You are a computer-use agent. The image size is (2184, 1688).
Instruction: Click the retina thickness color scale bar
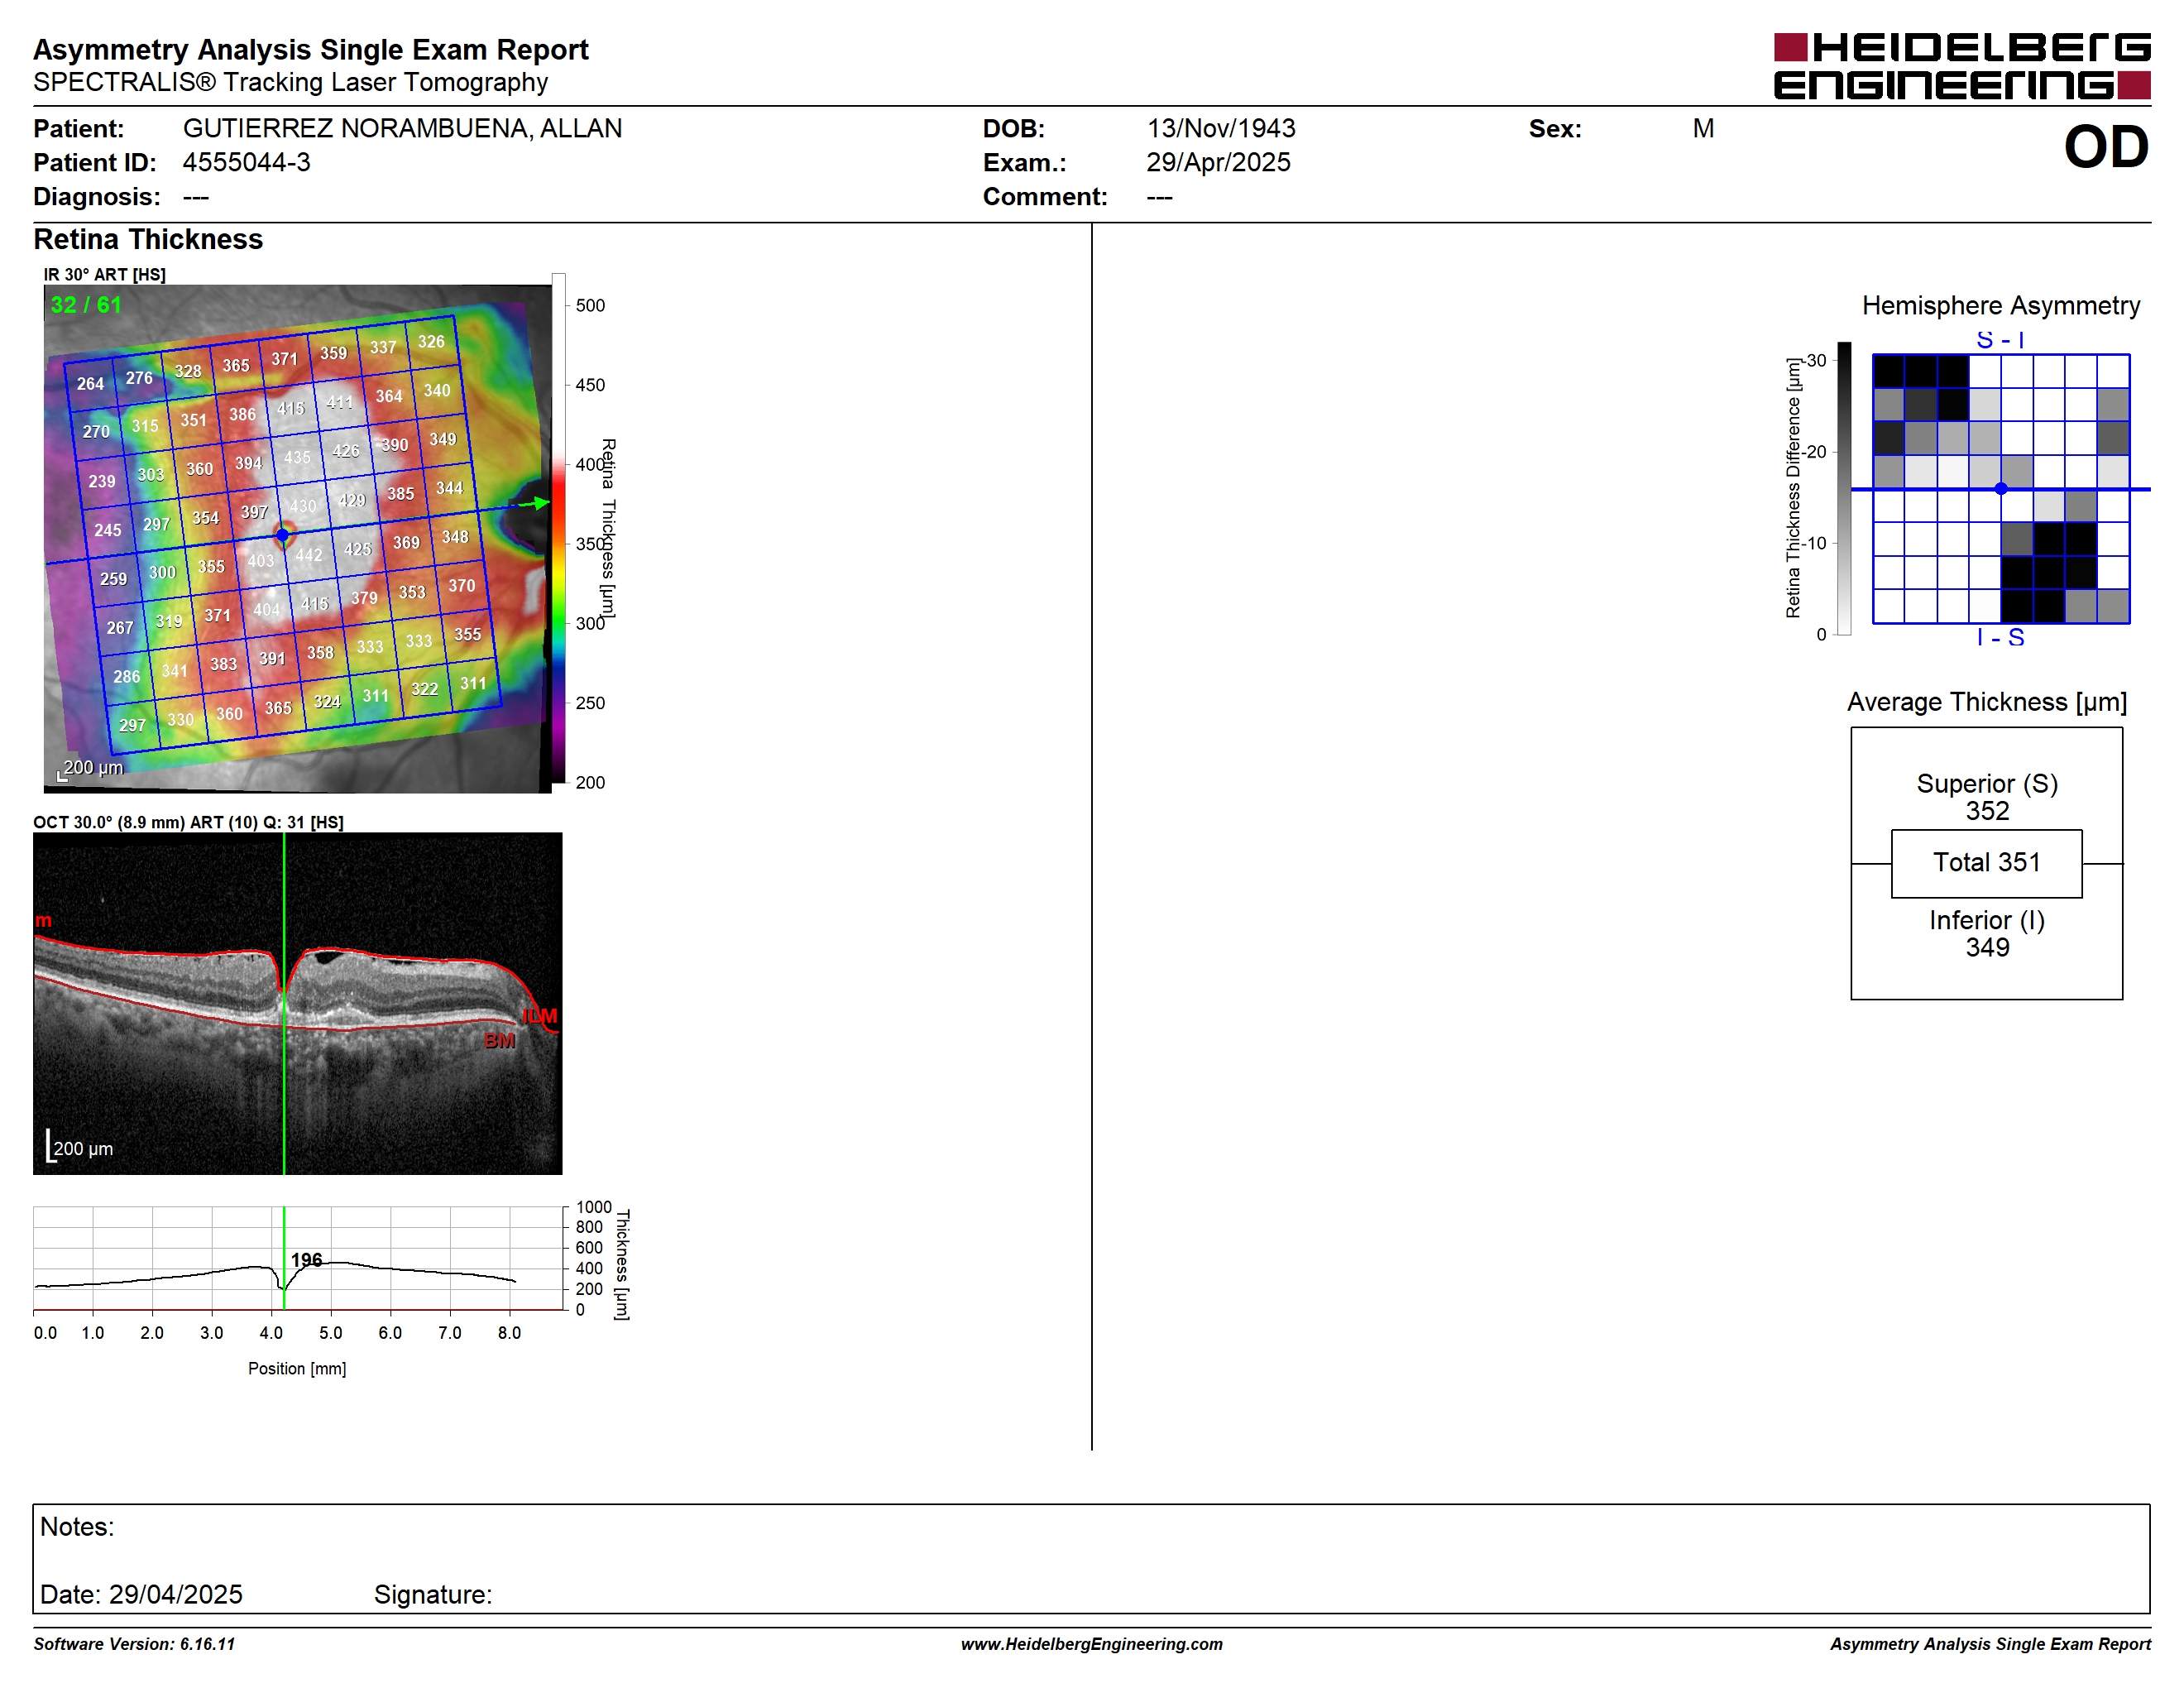tap(559, 528)
